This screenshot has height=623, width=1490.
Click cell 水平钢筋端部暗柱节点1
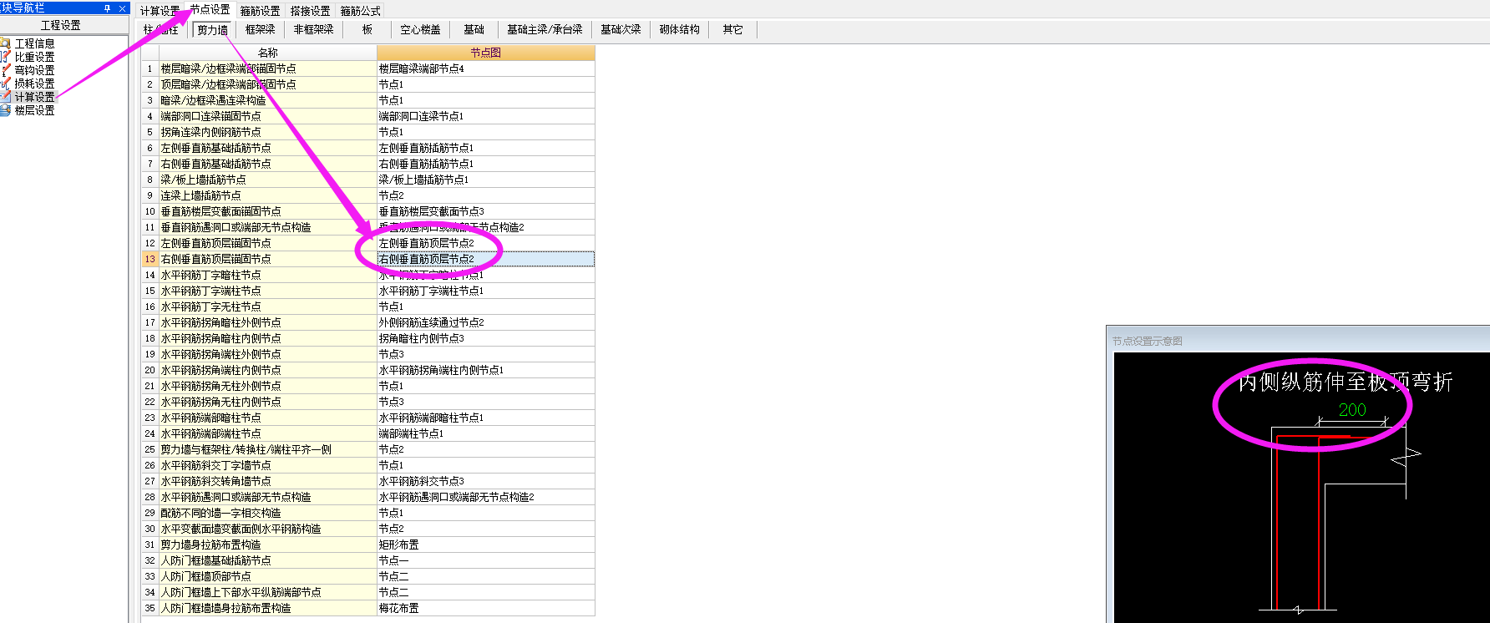pyautogui.click(x=485, y=418)
